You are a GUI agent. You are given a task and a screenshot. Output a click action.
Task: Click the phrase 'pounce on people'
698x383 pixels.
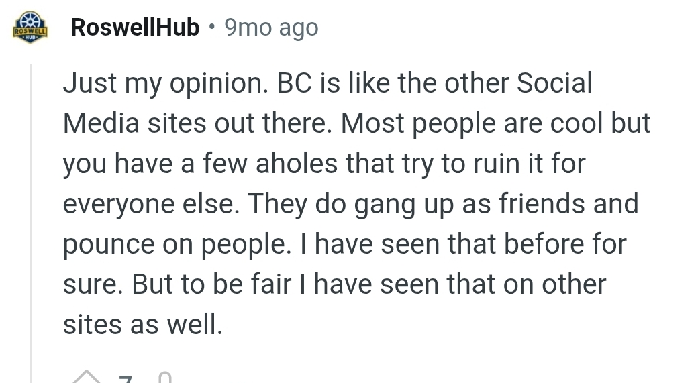pos(177,244)
